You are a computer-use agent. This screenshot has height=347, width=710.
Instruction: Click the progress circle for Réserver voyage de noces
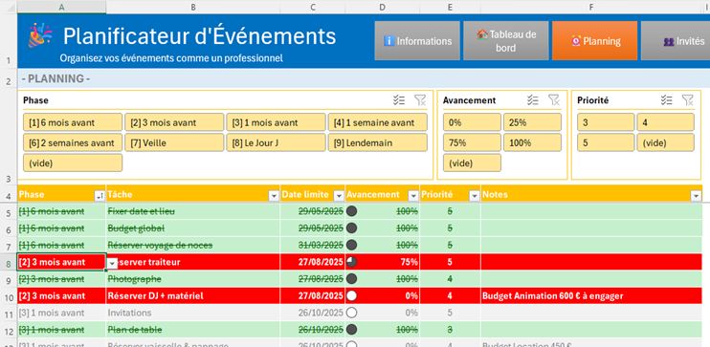(351, 245)
